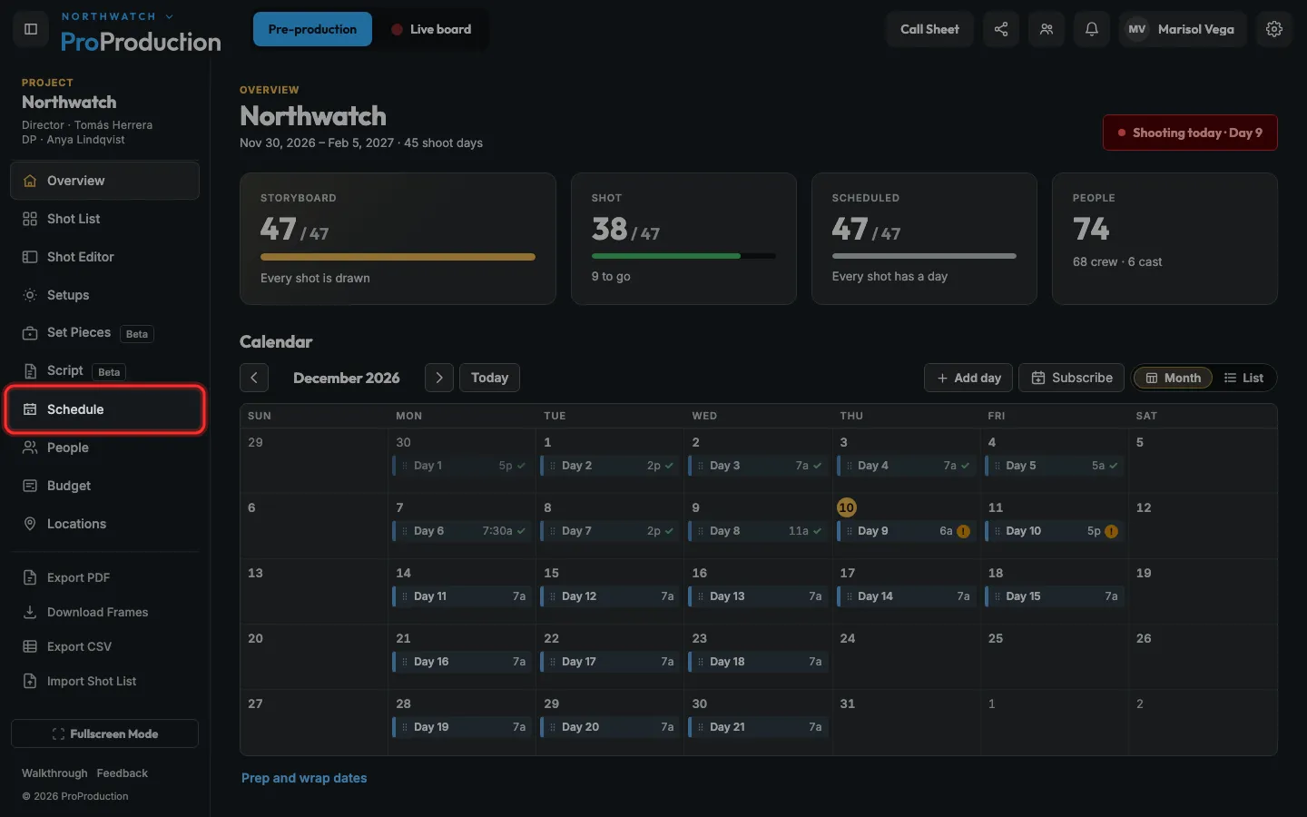Expand the NORTHWATCH project dropdown
1307x817 pixels.
[x=117, y=16]
